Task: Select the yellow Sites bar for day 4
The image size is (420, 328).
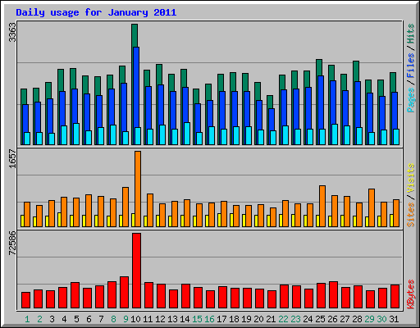Action: [x=59, y=220]
